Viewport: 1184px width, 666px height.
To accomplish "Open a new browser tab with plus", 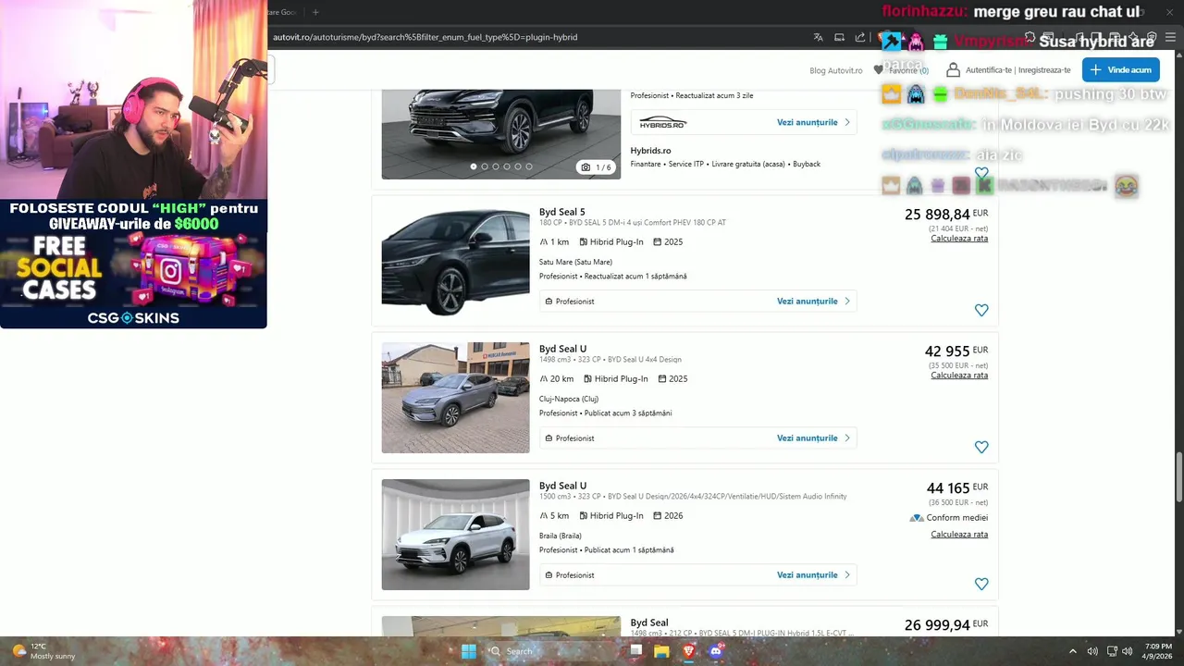I will coord(315,12).
